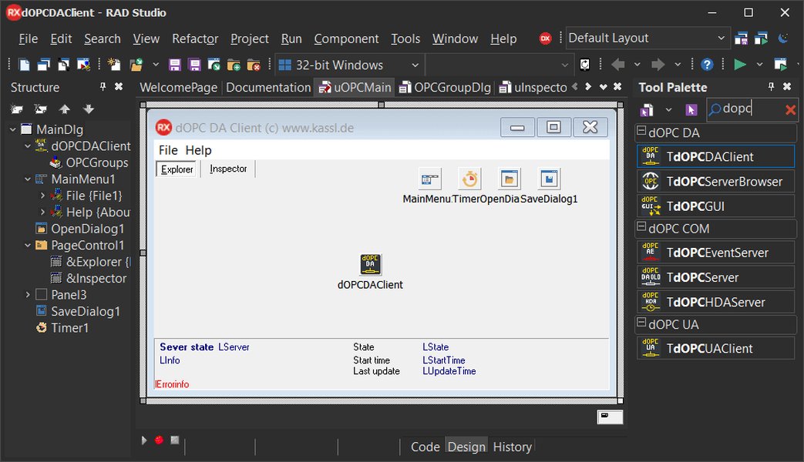The image size is (804, 462).
Task: Toggle the dark mode moon icon
Action: coord(783,38)
